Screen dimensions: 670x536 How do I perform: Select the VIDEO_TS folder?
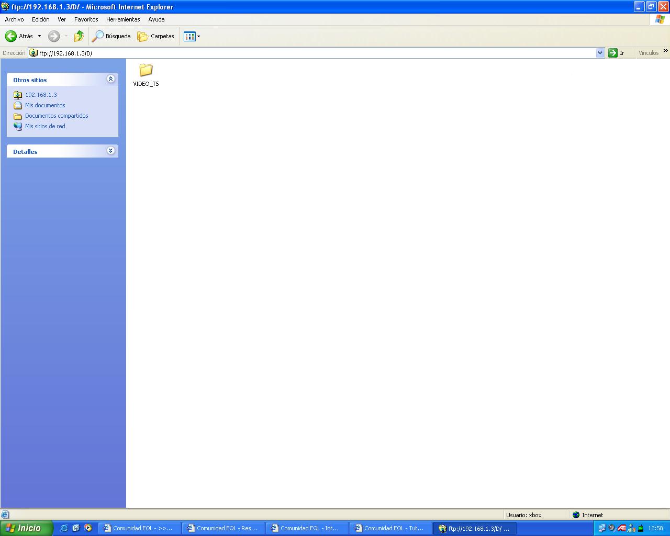pos(146,75)
